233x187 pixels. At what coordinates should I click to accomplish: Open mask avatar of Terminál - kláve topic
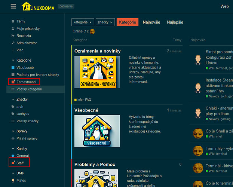(x=198, y=168)
